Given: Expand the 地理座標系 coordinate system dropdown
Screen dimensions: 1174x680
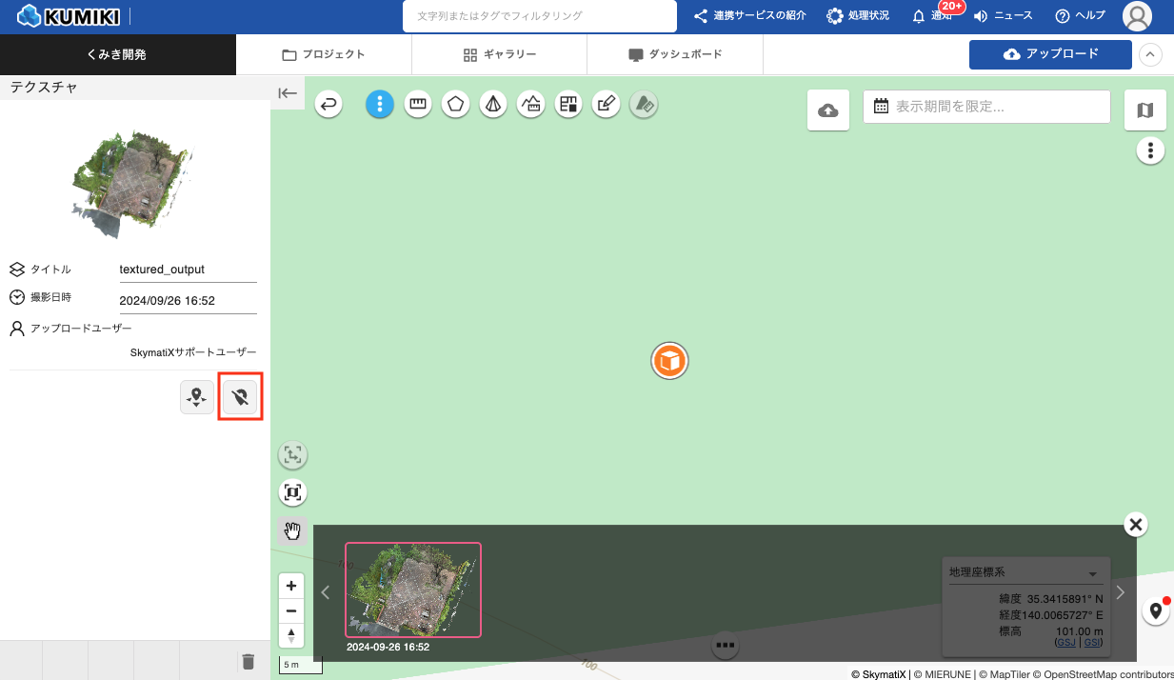Looking at the screenshot, I should coord(1092,573).
